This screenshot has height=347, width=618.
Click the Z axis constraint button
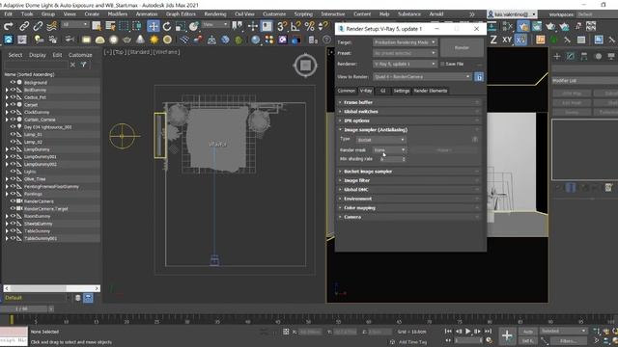point(493,40)
